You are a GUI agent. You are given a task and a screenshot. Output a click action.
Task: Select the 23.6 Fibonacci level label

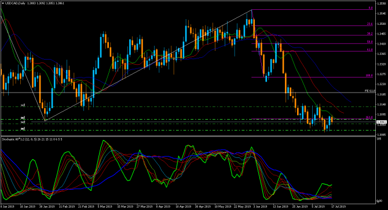(x=369, y=24)
